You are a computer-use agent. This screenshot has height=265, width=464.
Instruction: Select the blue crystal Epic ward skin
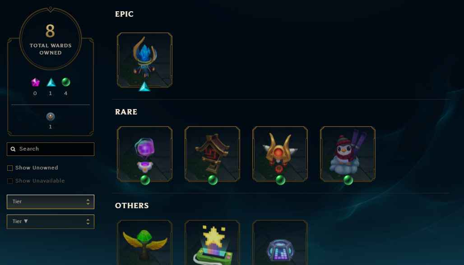click(144, 60)
